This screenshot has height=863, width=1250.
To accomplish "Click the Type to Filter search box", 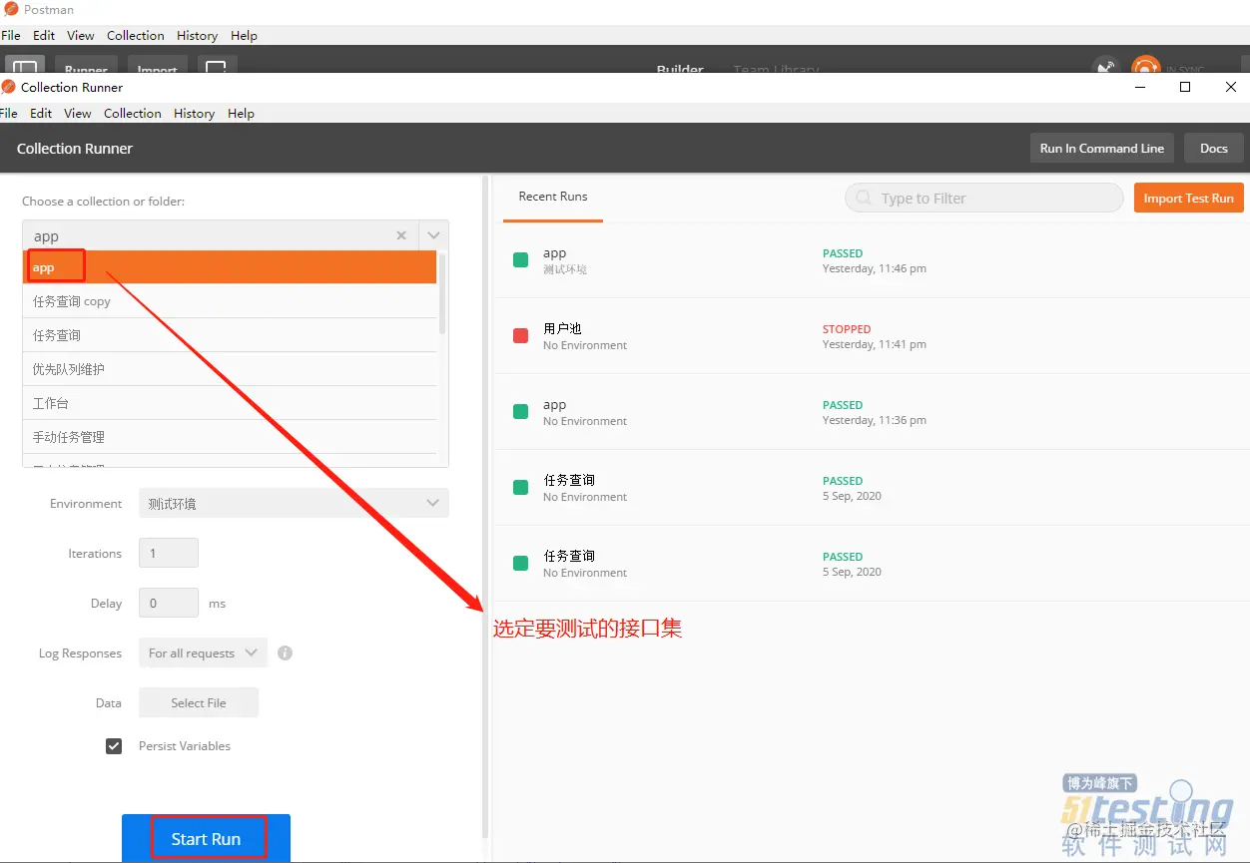I will (984, 198).
